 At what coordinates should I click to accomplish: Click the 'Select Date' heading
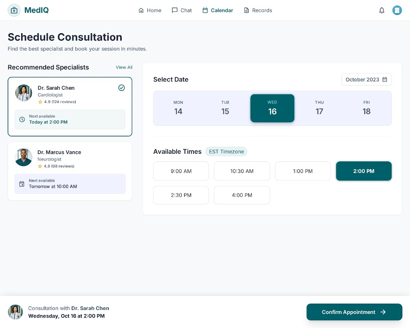pos(171,80)
